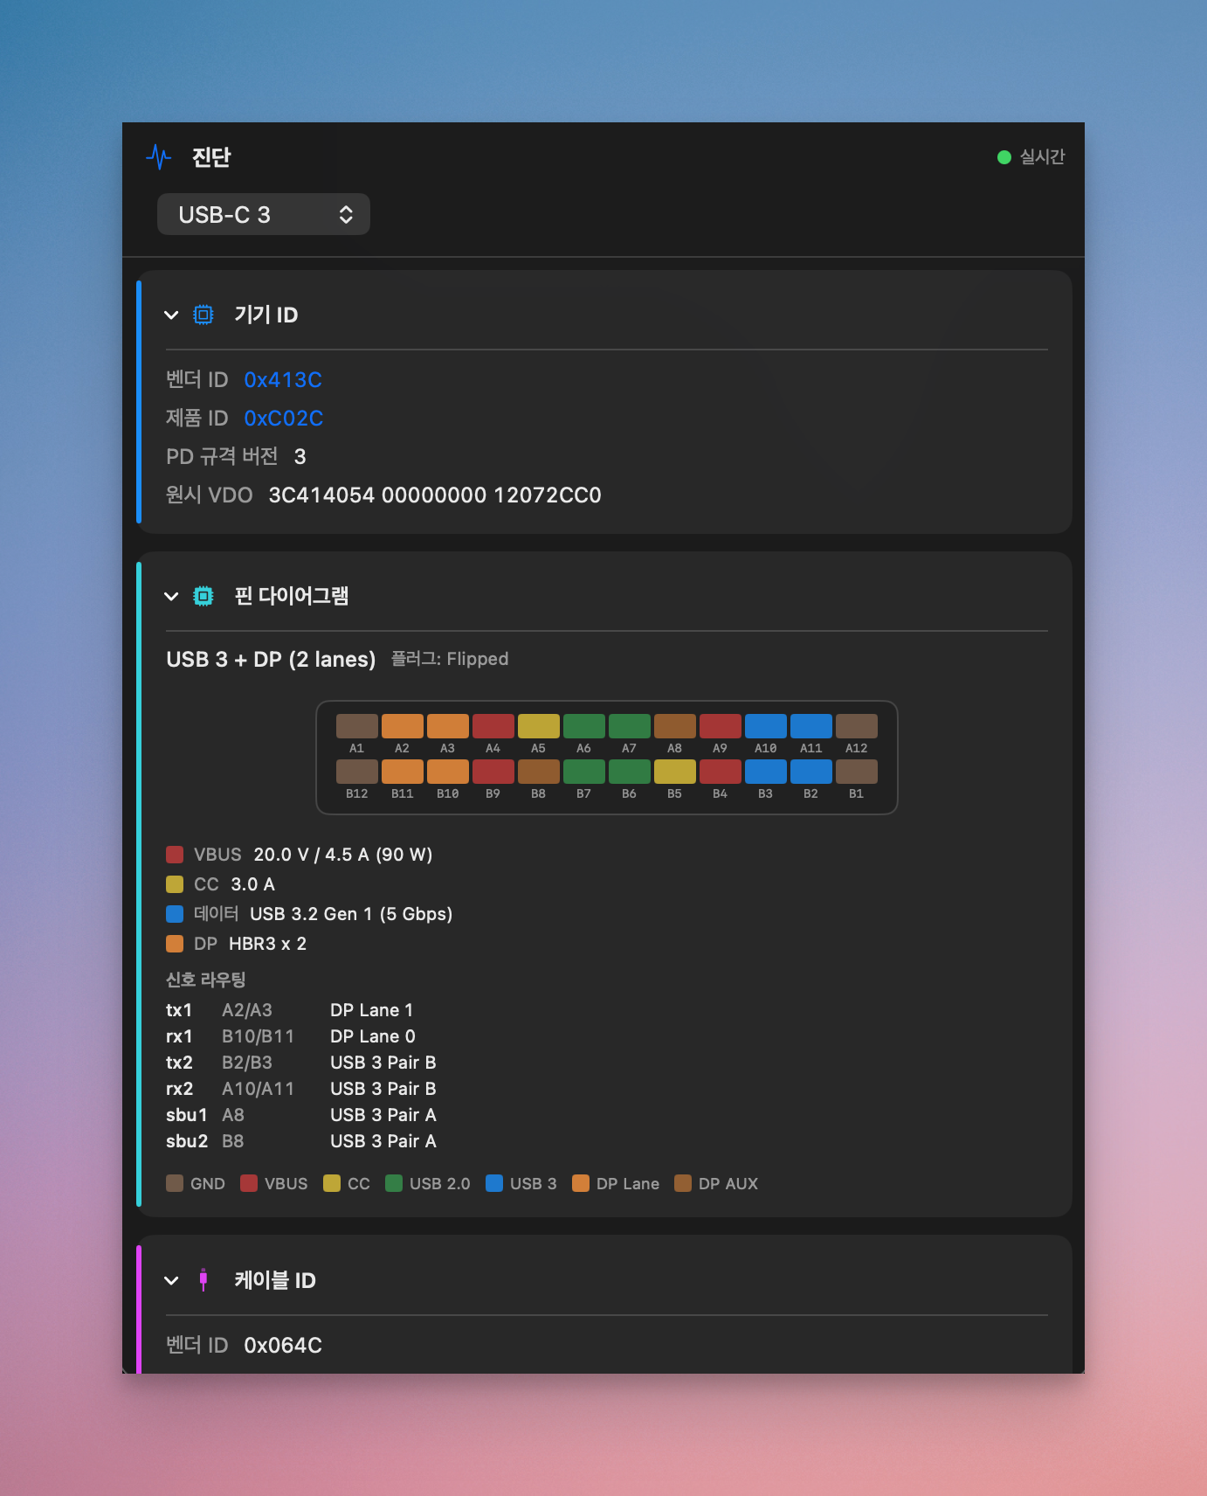Select pin B12 swatch
Viewport: 1207px width, 1496px height.
(x=357, y=772)
